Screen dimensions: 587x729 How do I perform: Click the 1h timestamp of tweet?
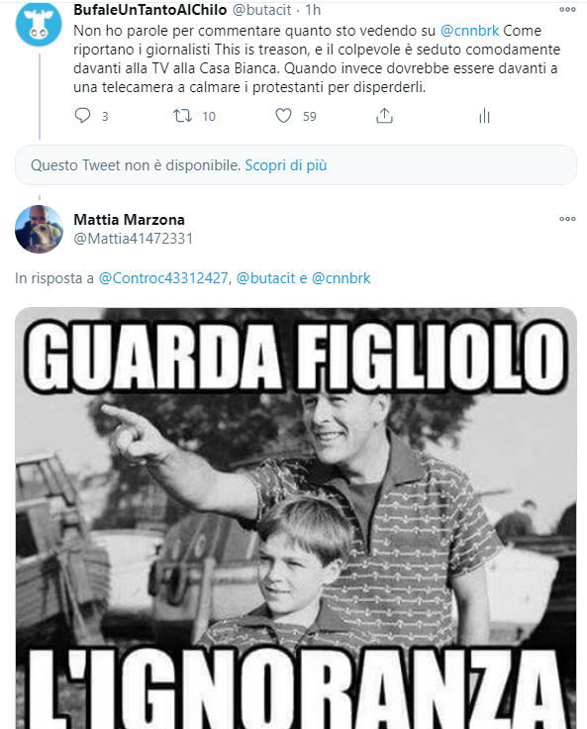[313, 9]
